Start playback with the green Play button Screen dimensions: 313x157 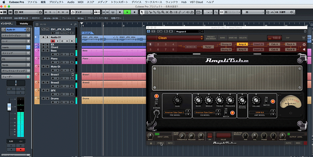(x=127, y=12)
